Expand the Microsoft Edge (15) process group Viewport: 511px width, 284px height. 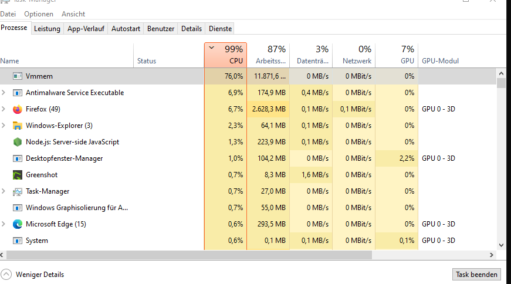[5, 224]
